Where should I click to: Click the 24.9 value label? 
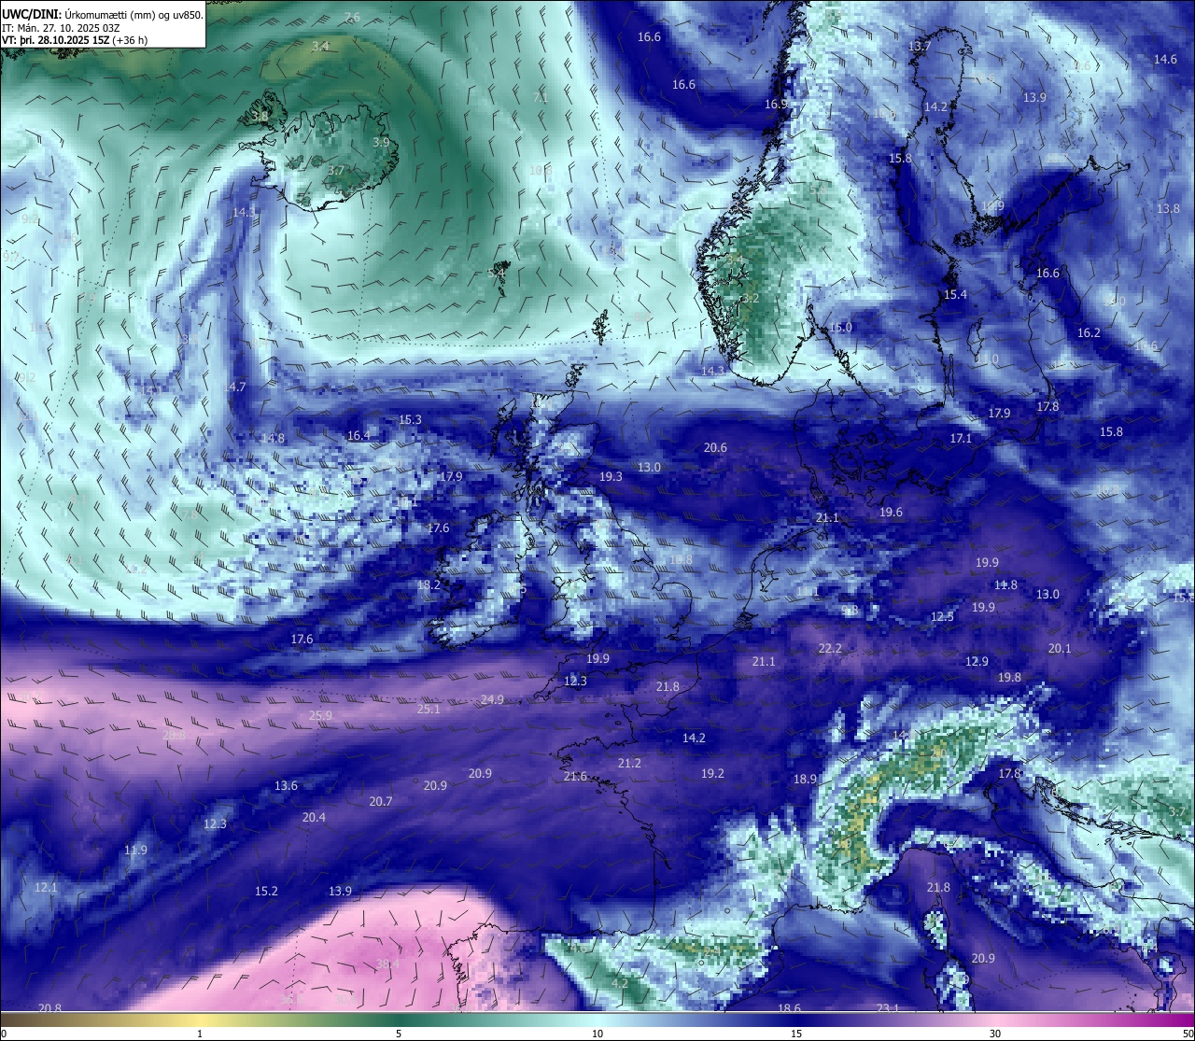[x=492, y=700]
